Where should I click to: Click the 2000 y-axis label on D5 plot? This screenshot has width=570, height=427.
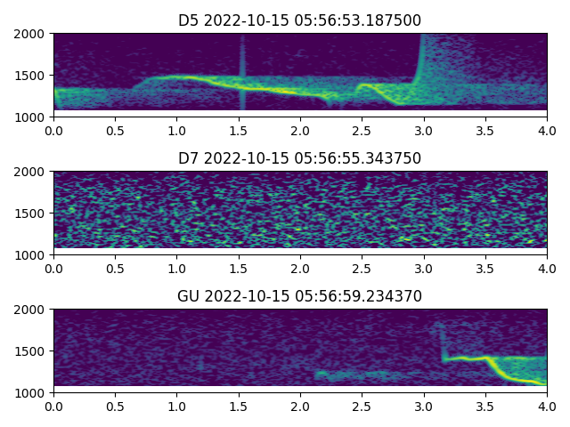click(x=32, y=34)
